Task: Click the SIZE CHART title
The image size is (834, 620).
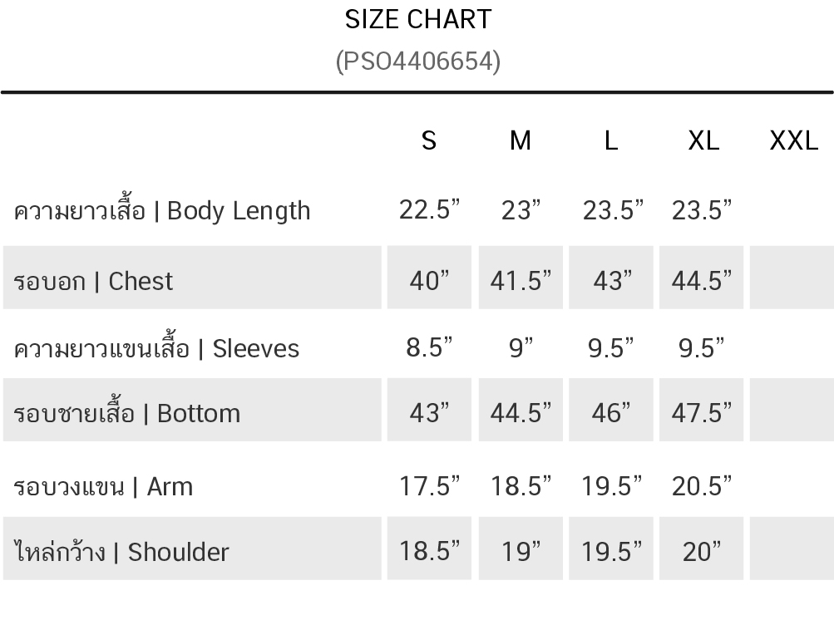Action: click(x=418, y=20)
